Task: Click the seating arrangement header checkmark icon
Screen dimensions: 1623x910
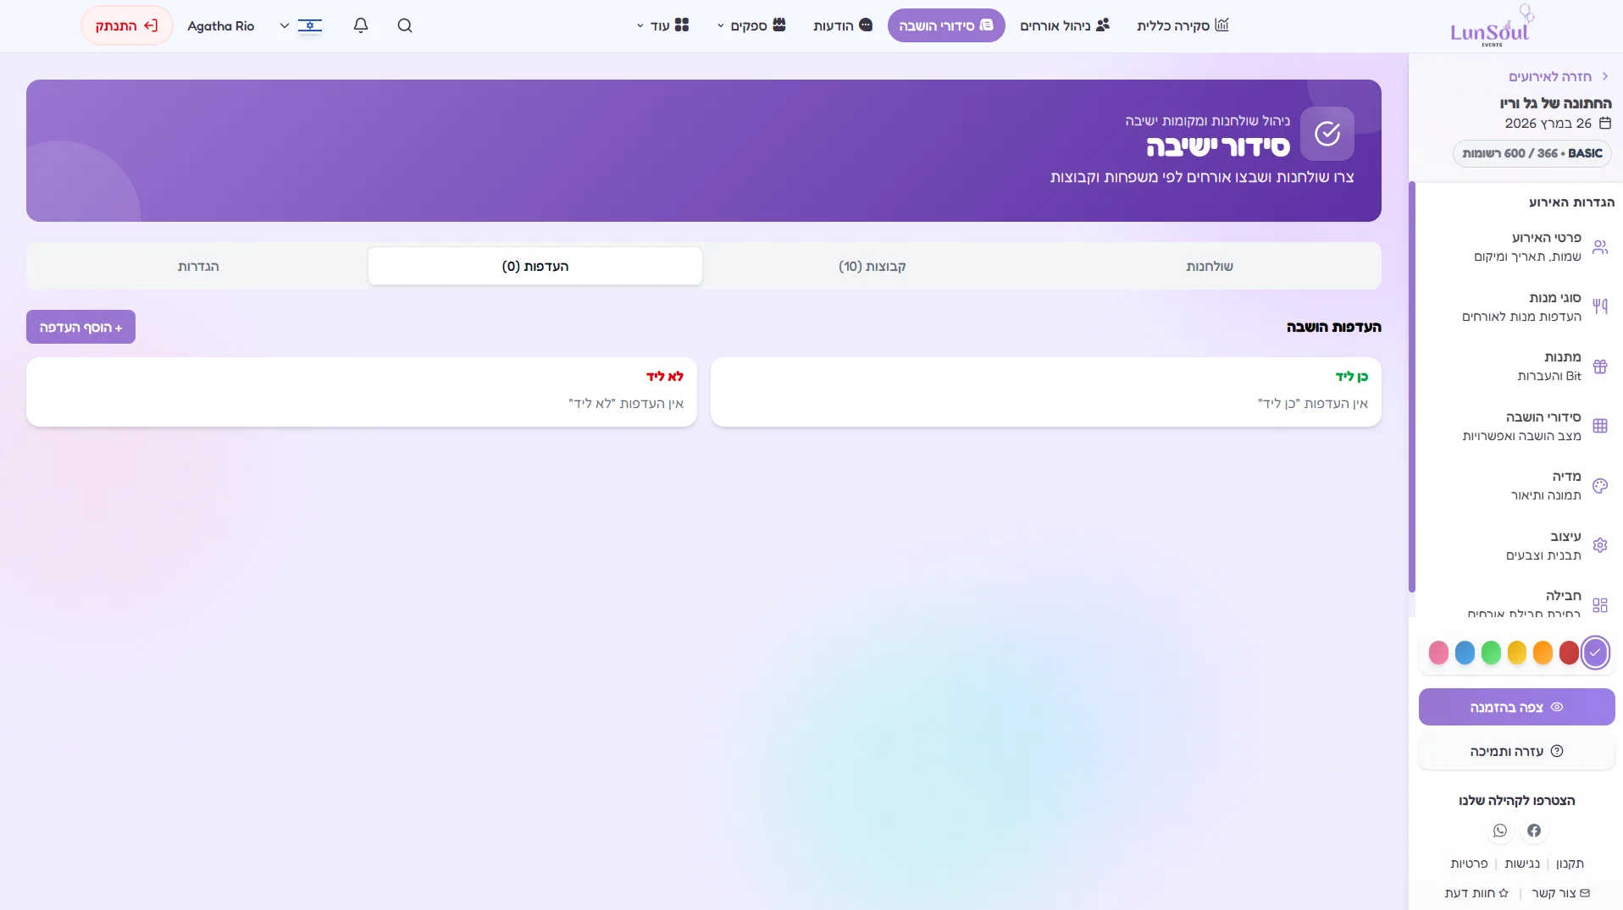Action: pyautogui.click(x=1327, y=133)
